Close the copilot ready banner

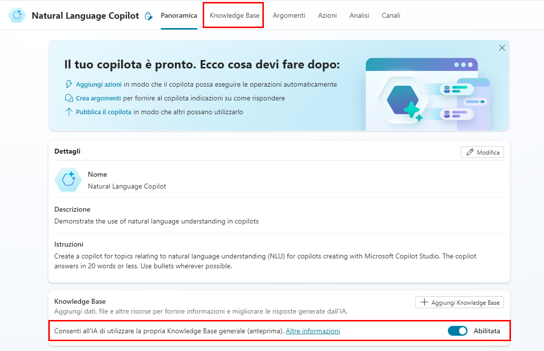coord(502,48)
